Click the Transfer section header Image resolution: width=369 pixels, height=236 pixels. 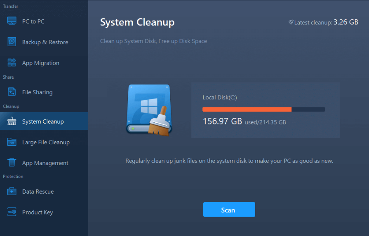[11, 6]
